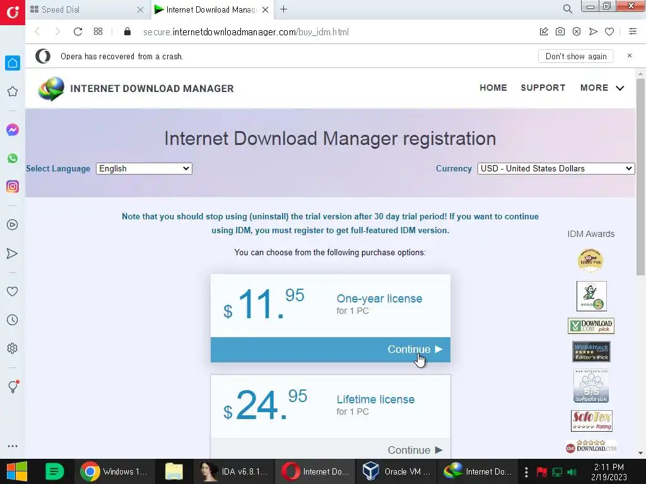Reload the current page
The width and height of the screenshot is (646, 484).
point(78,32)
